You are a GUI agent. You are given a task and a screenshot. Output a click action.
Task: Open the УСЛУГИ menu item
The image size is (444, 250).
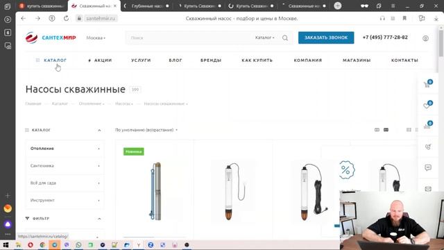[x=141, y=60]
